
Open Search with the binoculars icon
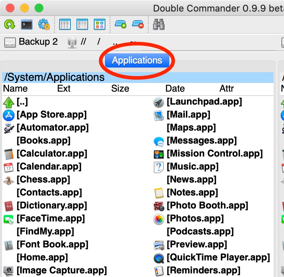158,25
